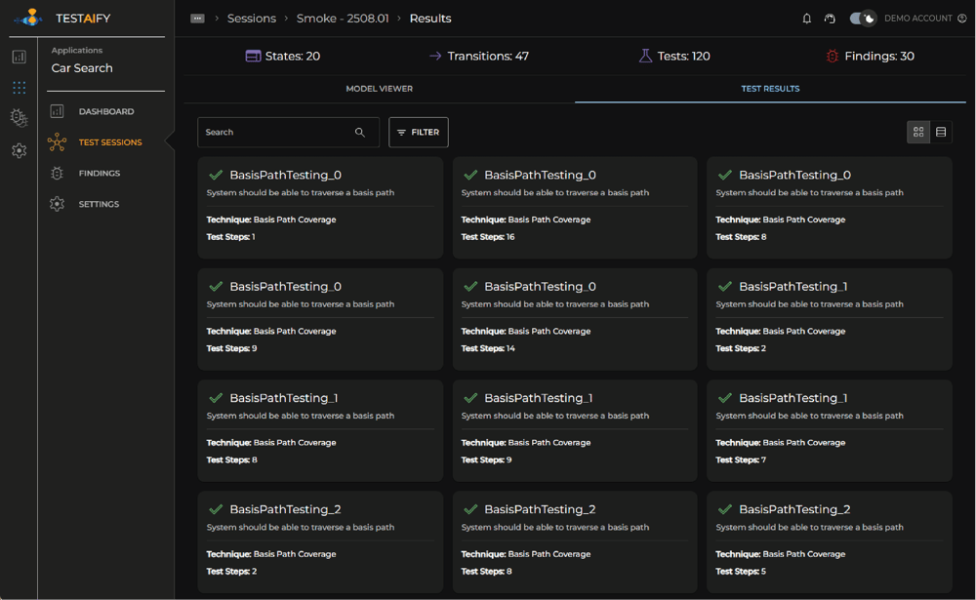
Task: Open Findings in the sidebar menu
Action: 99,174
